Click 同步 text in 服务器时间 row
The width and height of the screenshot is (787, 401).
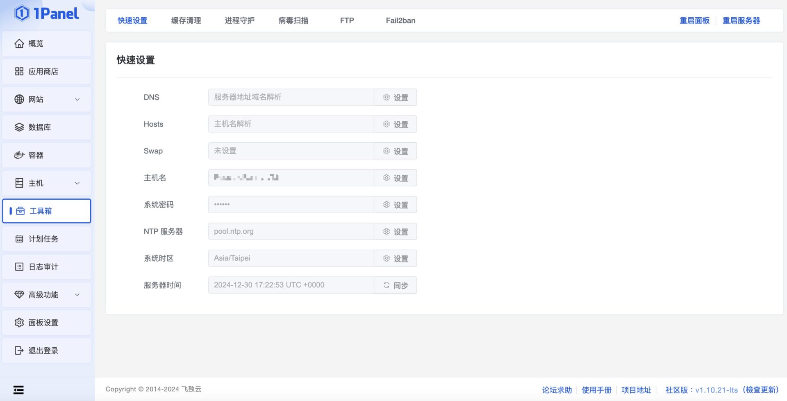click(401, 285)
